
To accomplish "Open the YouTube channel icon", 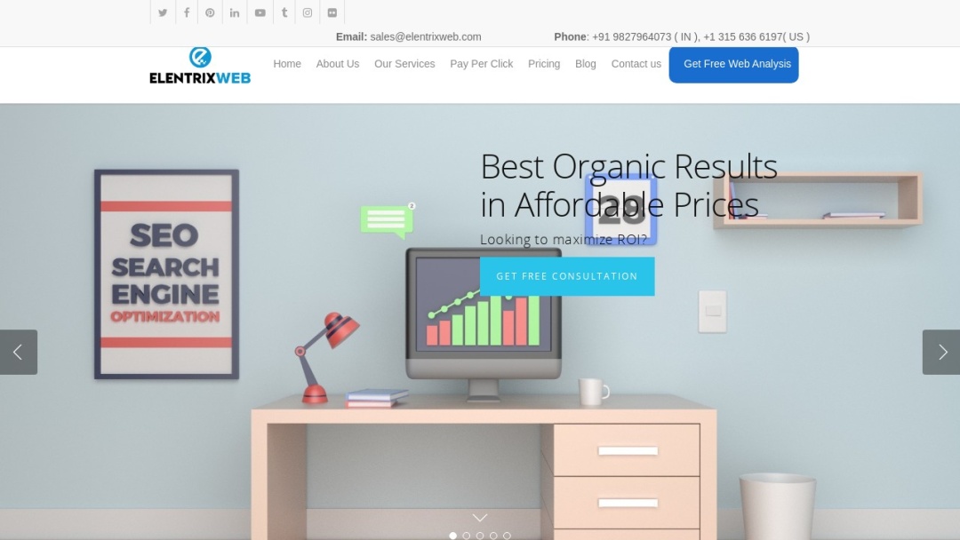I will 260,12.
